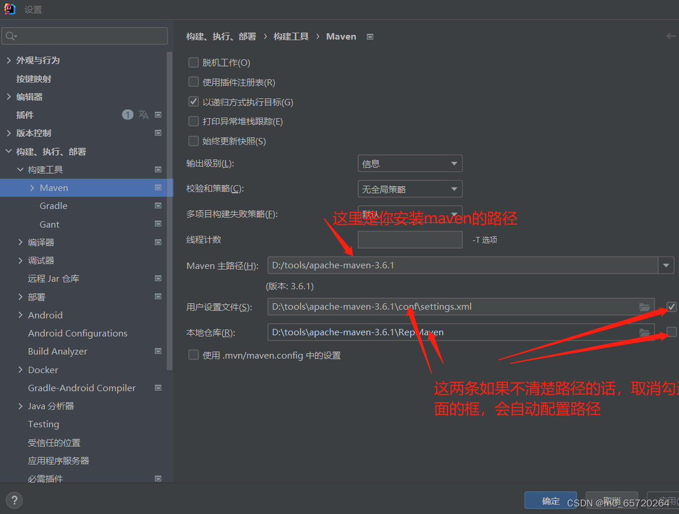Expand Docker tree node
The width and height of the screenshot is (679, 514).
(20, 370)
